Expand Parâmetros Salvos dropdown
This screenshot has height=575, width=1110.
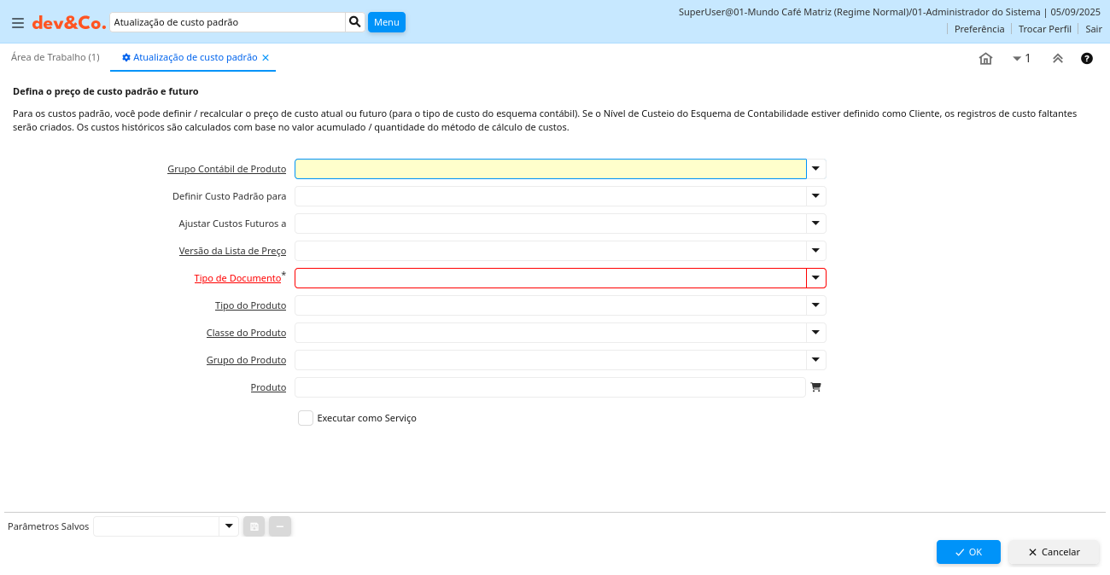(228, 526)
